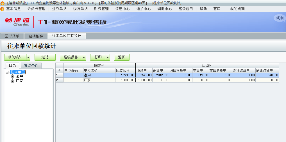Open 我的桌面 from the menu bar
Viewport: 286px width, 142px height.
(x=237, y=9)
